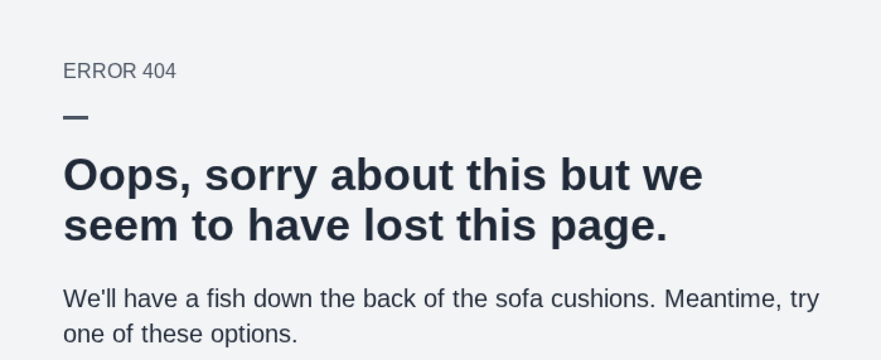Click the word lost in the heading
This screenshot has height=360, width=881.
click(403, 227)
